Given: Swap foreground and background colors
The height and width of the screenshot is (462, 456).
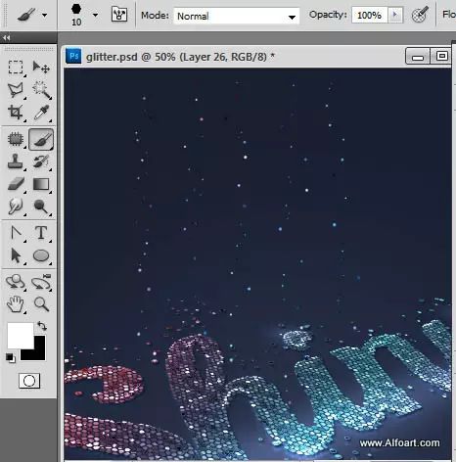Looking at the screenshot, I should pos(42,326).
